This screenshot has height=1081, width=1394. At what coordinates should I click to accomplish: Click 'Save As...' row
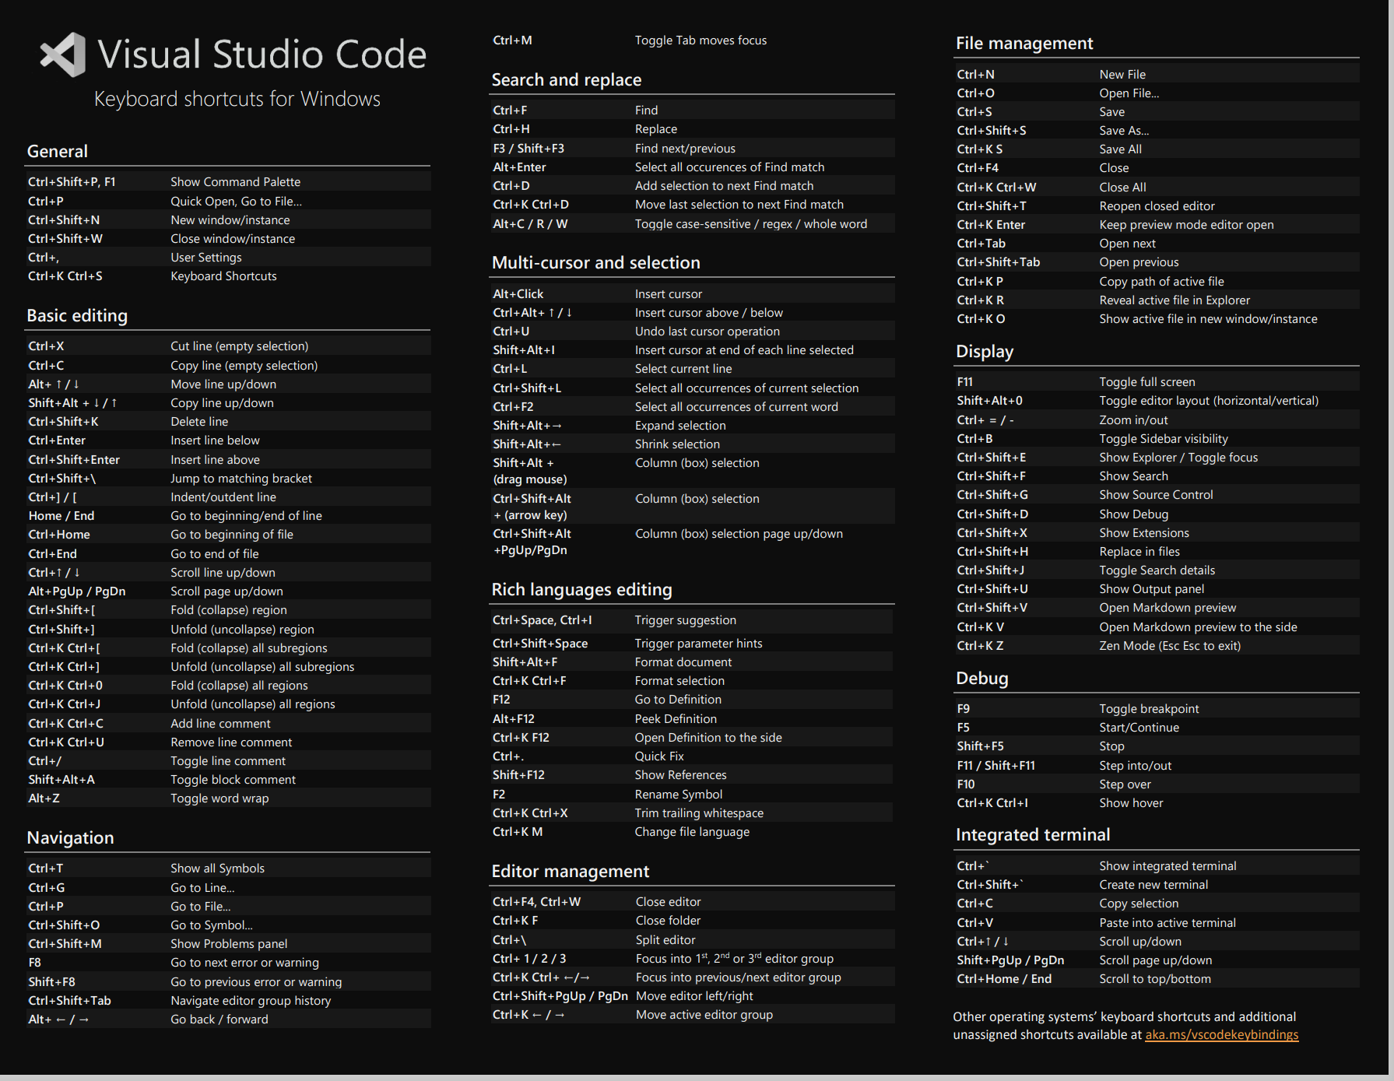pos(1157,131)
